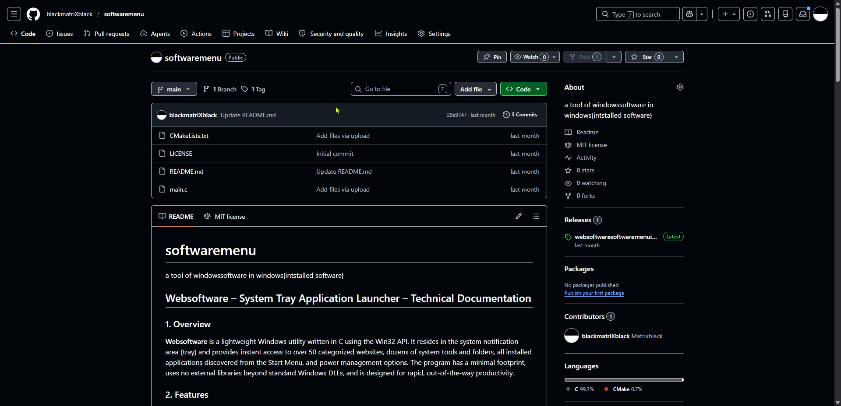Edit README with pencil icon
This screenshot has height=406, width=841.
(x=519, y=216)
